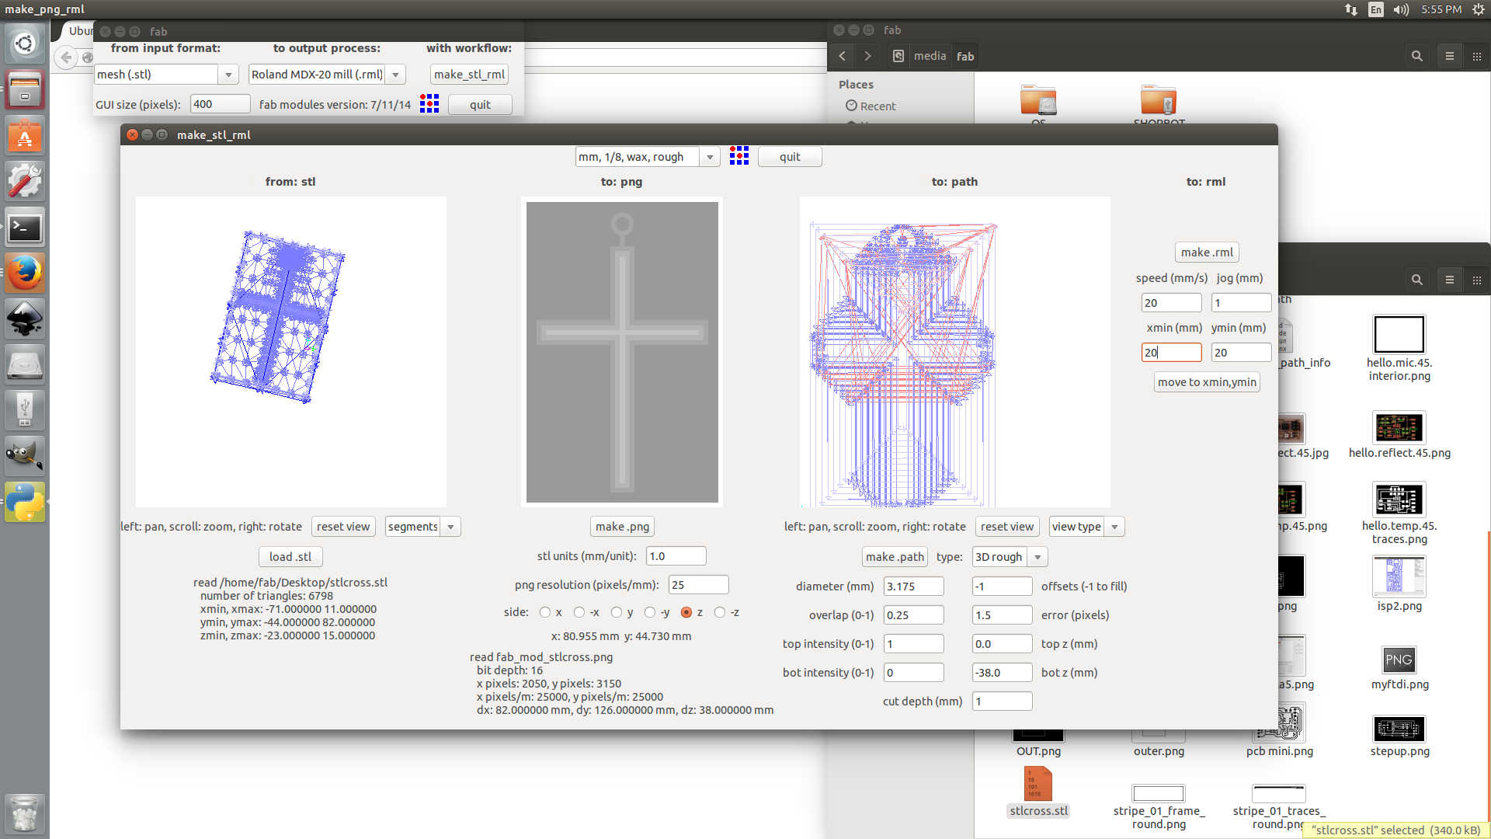Click the fab breadcrumb in file manager
1491x839 pixels.
(x=964, y=56)
